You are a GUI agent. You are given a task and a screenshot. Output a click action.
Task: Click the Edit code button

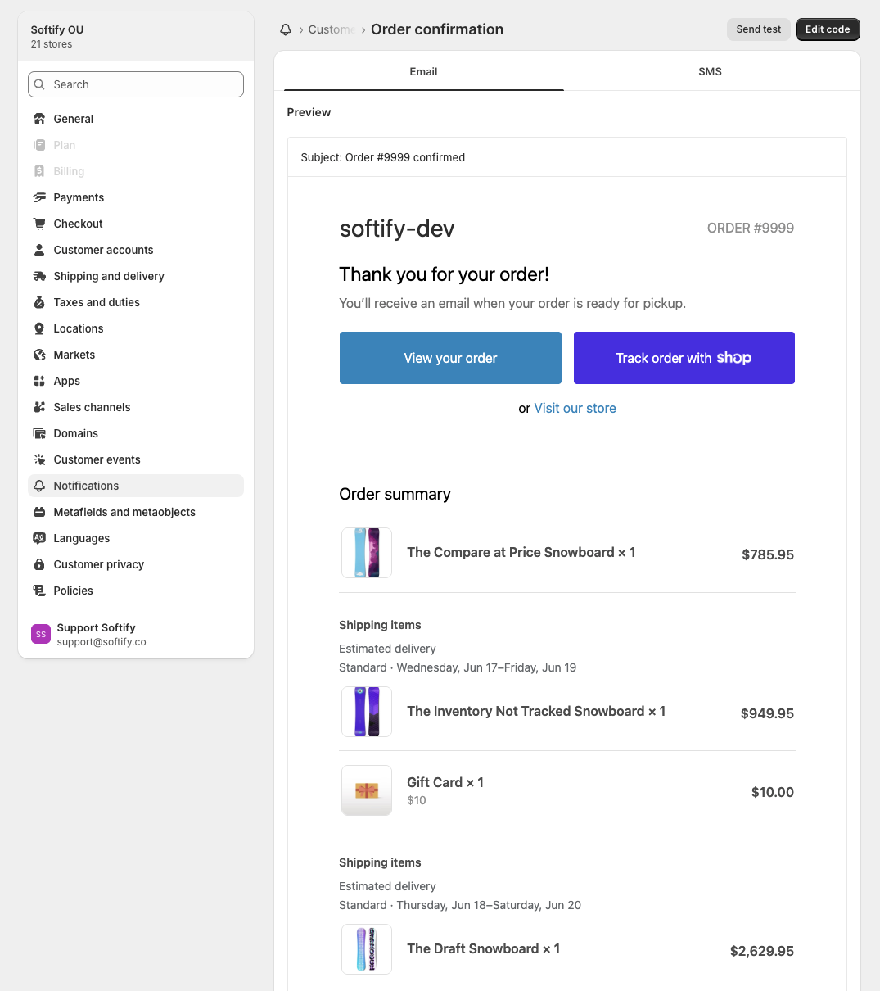click(828, 29)
